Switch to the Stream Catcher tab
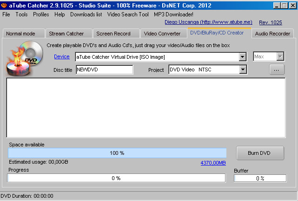Viewport: 298px width, 201px height. click(x=66, y=34)
